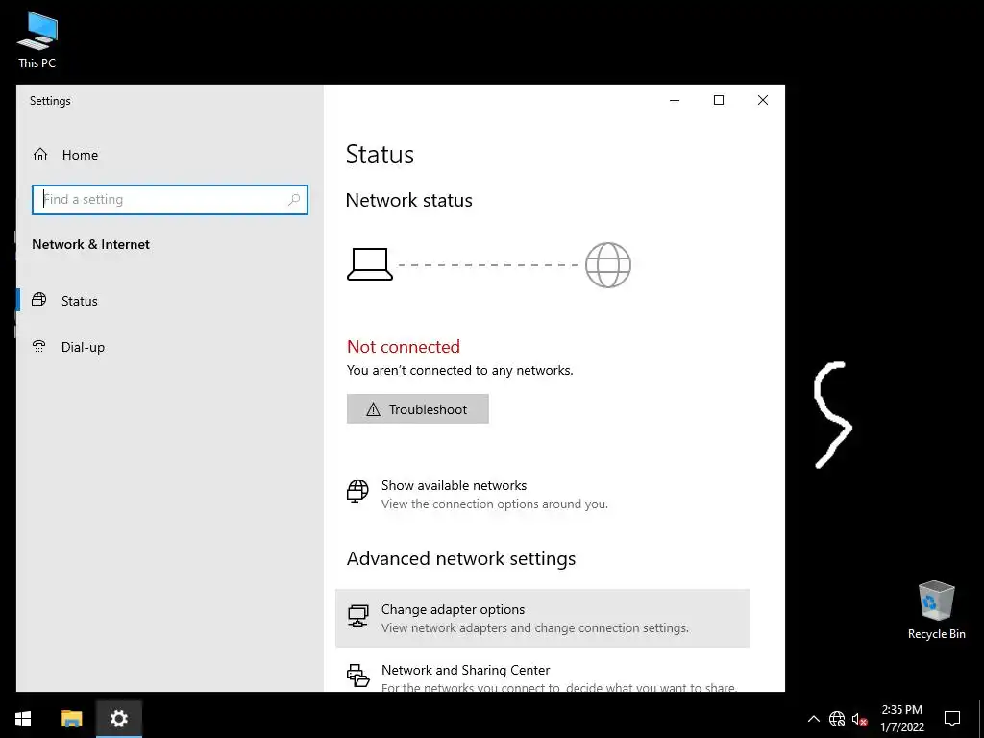Viewport: 984px width, 738px height.
Task: Open Change adapter options
Action: pyautogui.click(x=542, y=618)
